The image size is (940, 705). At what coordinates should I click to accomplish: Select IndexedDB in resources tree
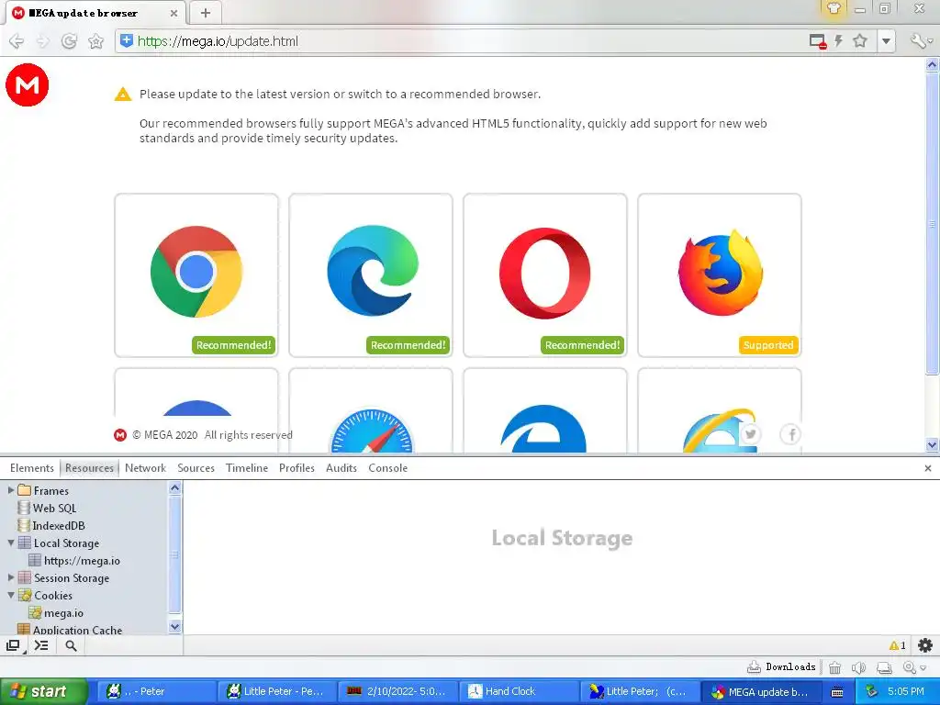[x=59, y=526]
